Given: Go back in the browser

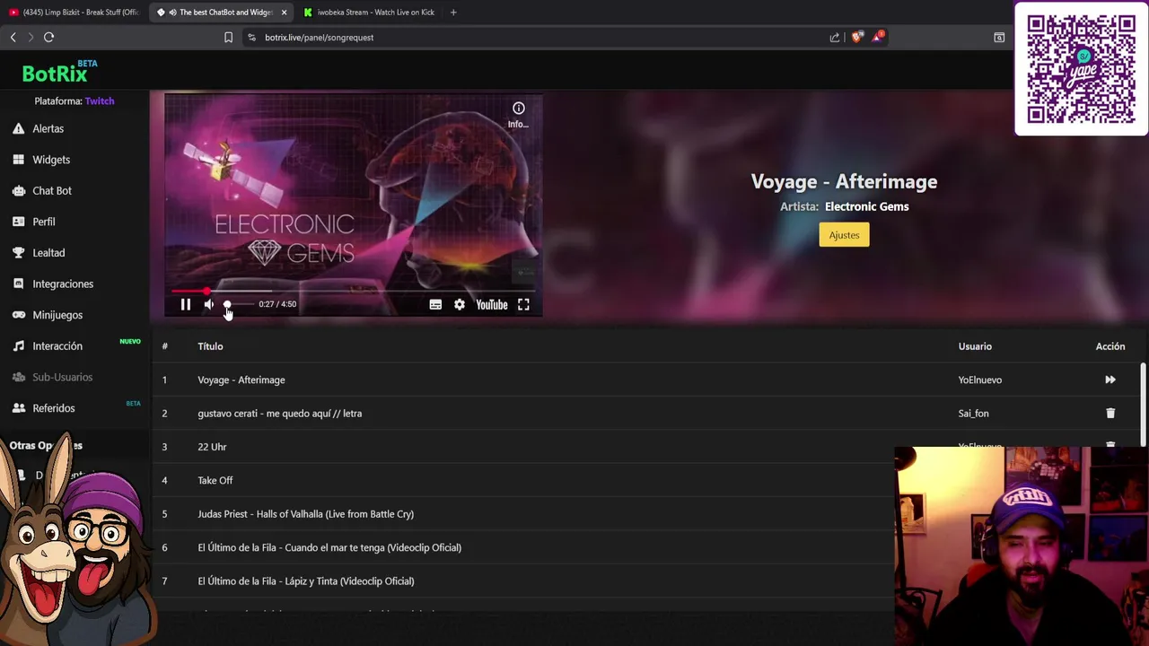Looking at the screenshot, I should [13, 38].
